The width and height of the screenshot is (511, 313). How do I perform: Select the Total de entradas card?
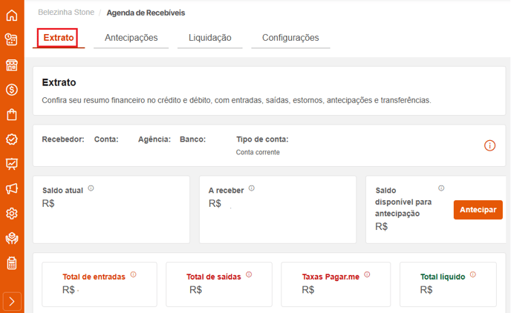(100, 284)
